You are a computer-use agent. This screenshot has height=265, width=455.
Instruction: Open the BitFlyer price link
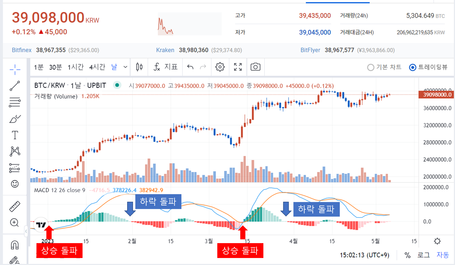(x=310, y=50)
